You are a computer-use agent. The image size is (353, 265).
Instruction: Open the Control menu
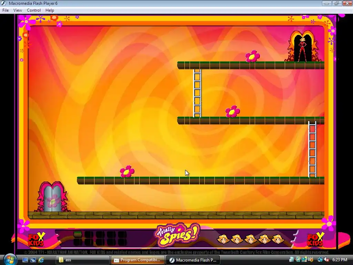point(34,10)
